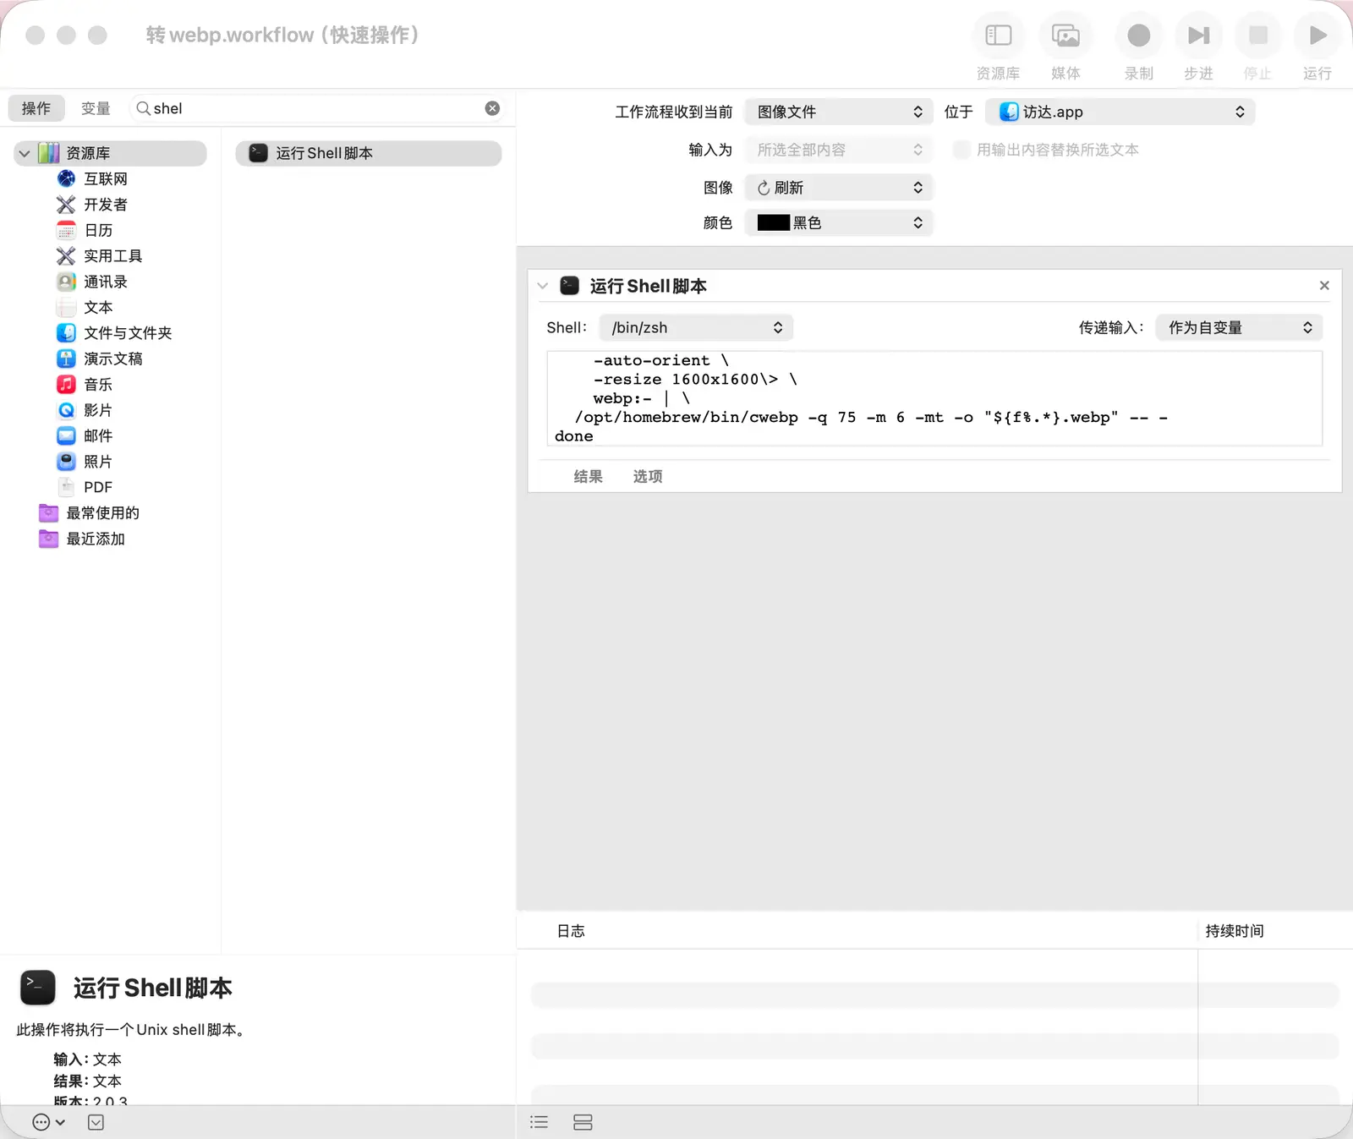Open the ellipsis action menu
The image size is (1353, 1139).
click(x=48, y=1122)
